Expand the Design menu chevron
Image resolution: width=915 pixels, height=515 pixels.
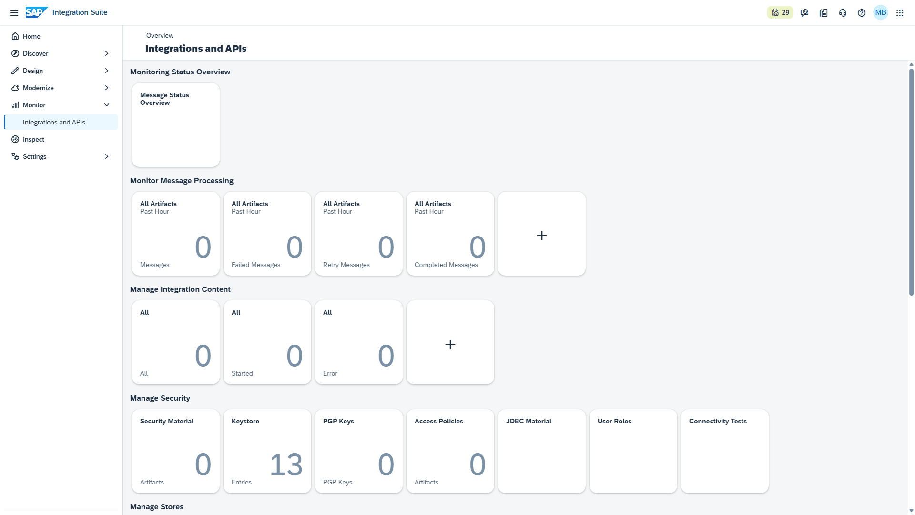[107, 71]
